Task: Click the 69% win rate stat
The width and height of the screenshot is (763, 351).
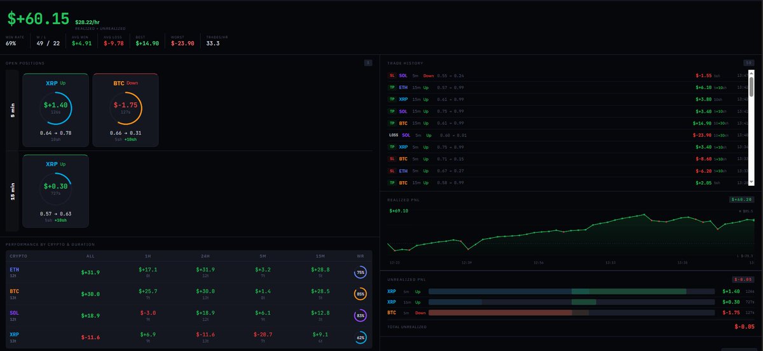Action: coord(11,44)
